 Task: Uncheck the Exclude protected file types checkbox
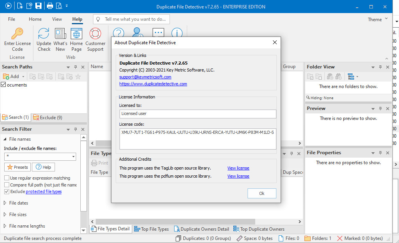(7, 191)
